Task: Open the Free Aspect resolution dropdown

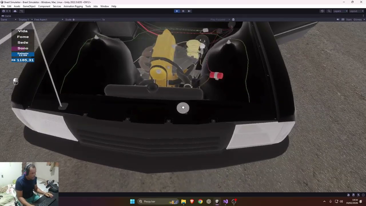Action: [49, 19]
